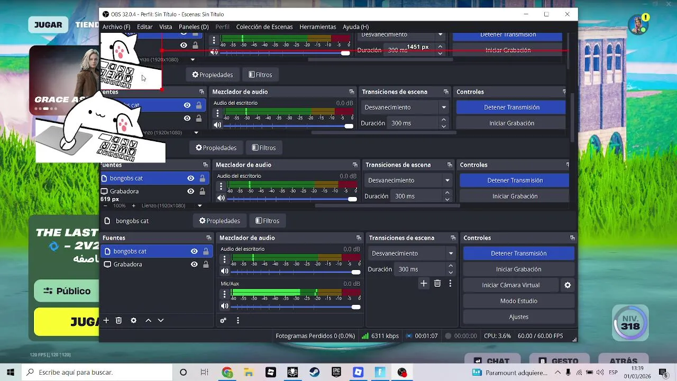Open Google Chrome from taskbar

pos(227,373)
